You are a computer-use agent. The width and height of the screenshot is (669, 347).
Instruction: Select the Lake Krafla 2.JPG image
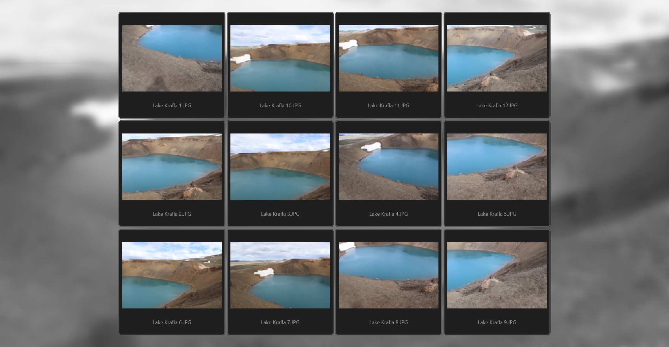[x=172, y=167]
